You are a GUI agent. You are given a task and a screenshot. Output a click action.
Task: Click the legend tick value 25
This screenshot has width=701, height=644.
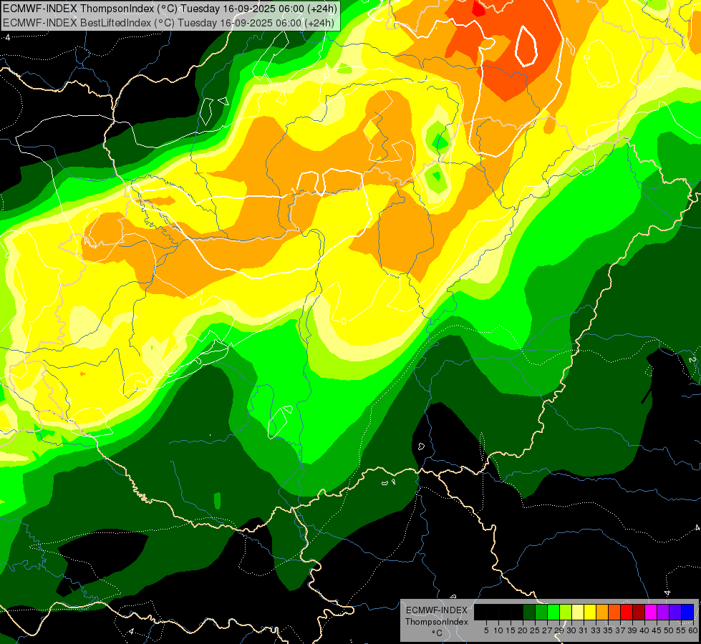point(535,630)
